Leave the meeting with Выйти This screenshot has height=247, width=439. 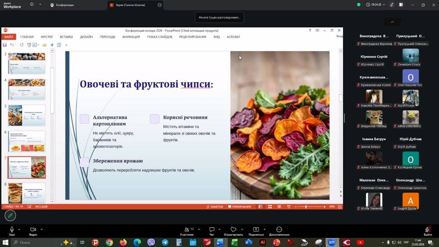pos(427,230)
